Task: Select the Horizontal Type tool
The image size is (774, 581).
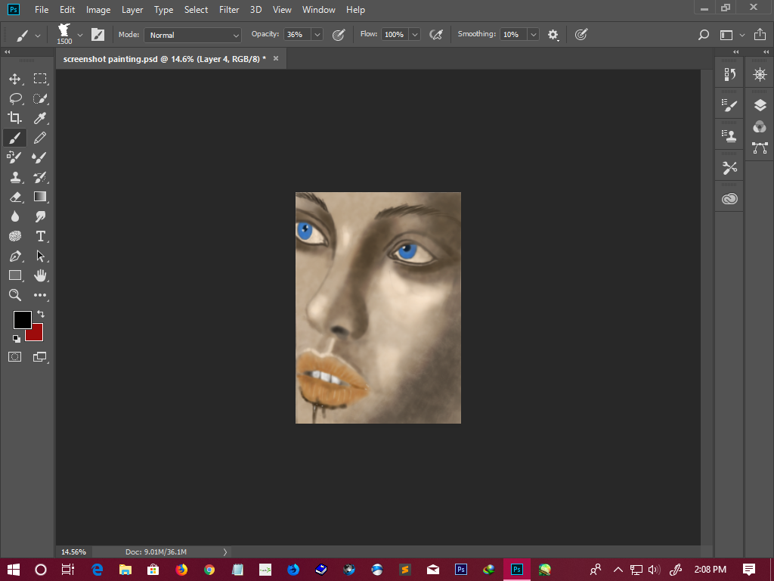Action: 40,236
